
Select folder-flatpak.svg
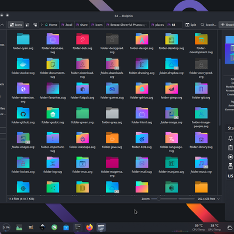point(82,91)
